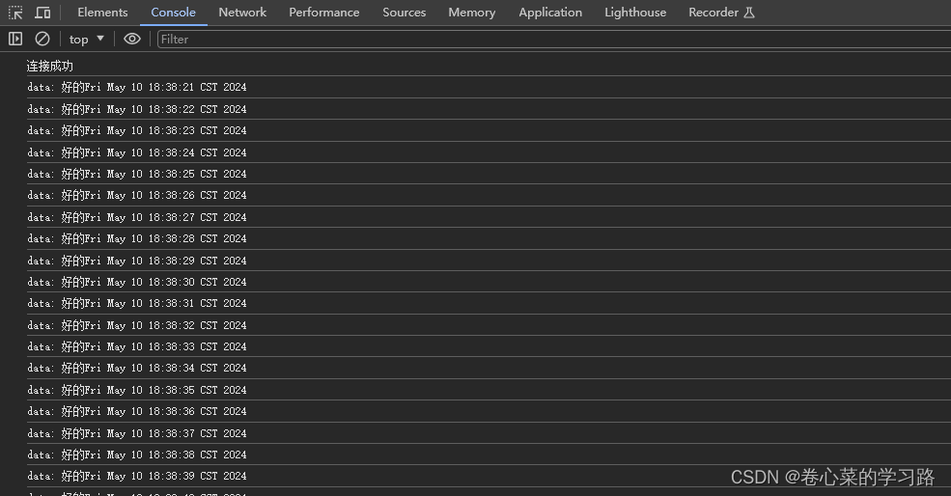Select the Lighthouse tab
The width and height of the screenshot is (951, 496).
[635, 13]
